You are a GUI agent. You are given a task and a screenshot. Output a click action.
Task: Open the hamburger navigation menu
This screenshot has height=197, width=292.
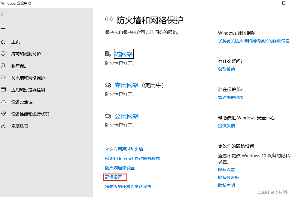click(3, 27)
